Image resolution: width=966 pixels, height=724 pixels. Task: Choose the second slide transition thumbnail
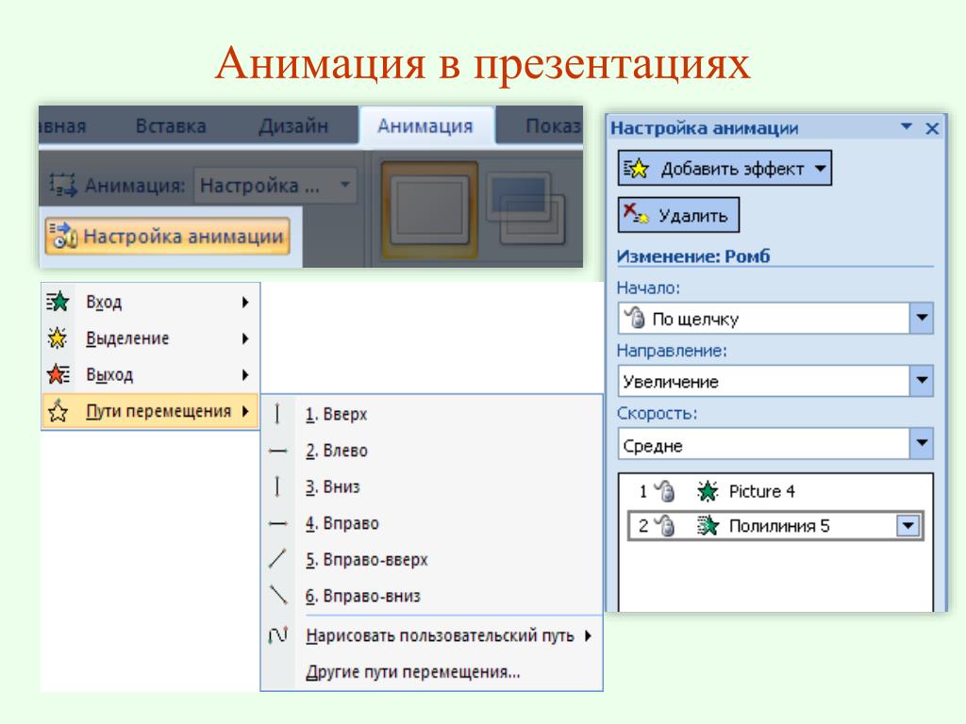[x=525, y=208]
